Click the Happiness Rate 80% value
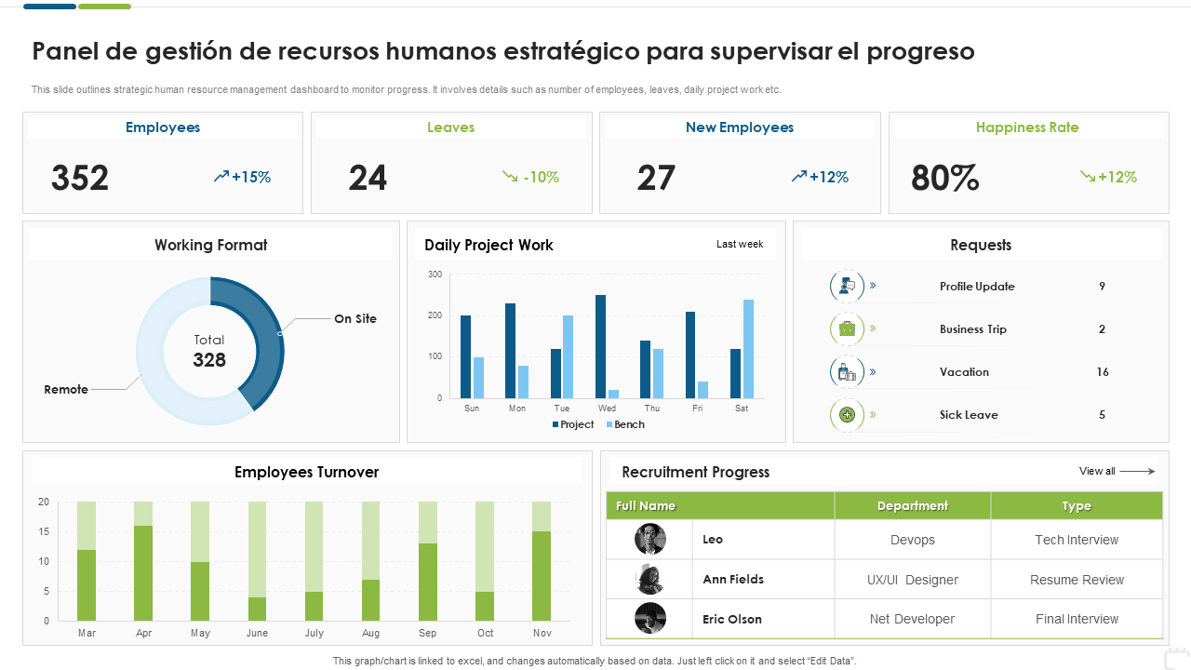Image resolution: width=1191 pixels, height=670 pixels. point(945,177)
